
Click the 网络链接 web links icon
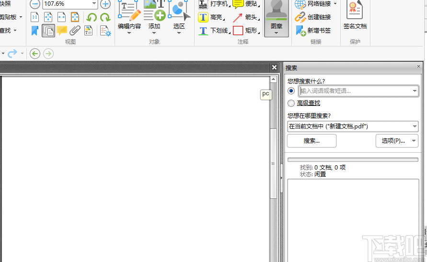click(300, 4)
